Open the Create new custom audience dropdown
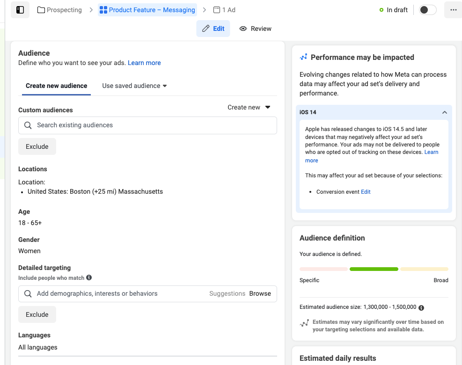The image size is (462, 365). 249,107
